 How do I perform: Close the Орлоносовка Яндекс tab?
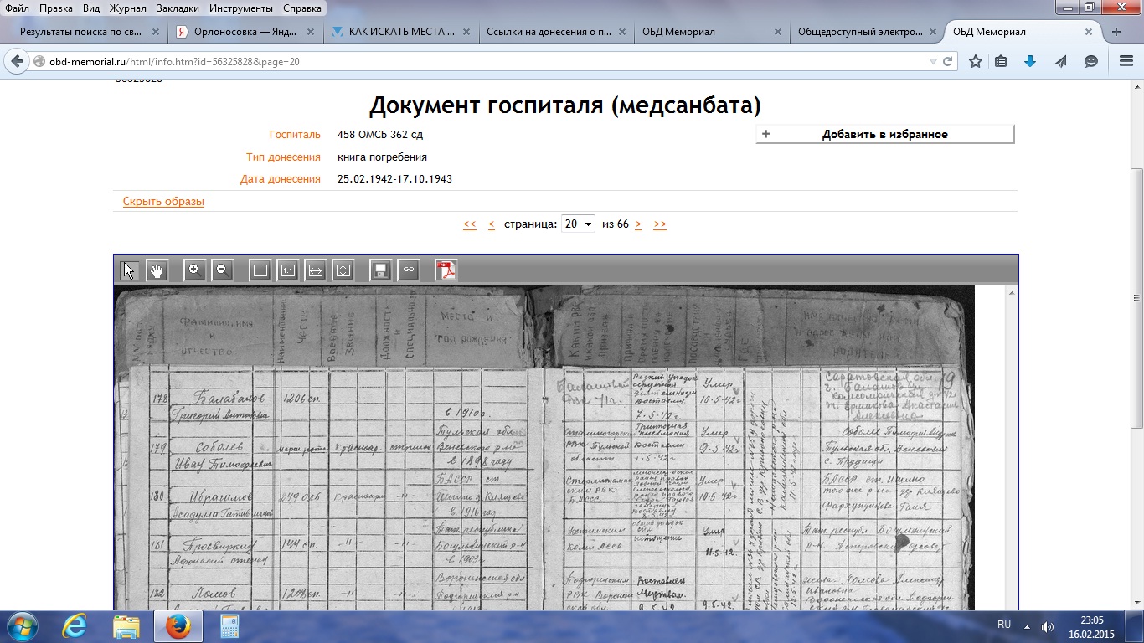click(x=310, y=32)
